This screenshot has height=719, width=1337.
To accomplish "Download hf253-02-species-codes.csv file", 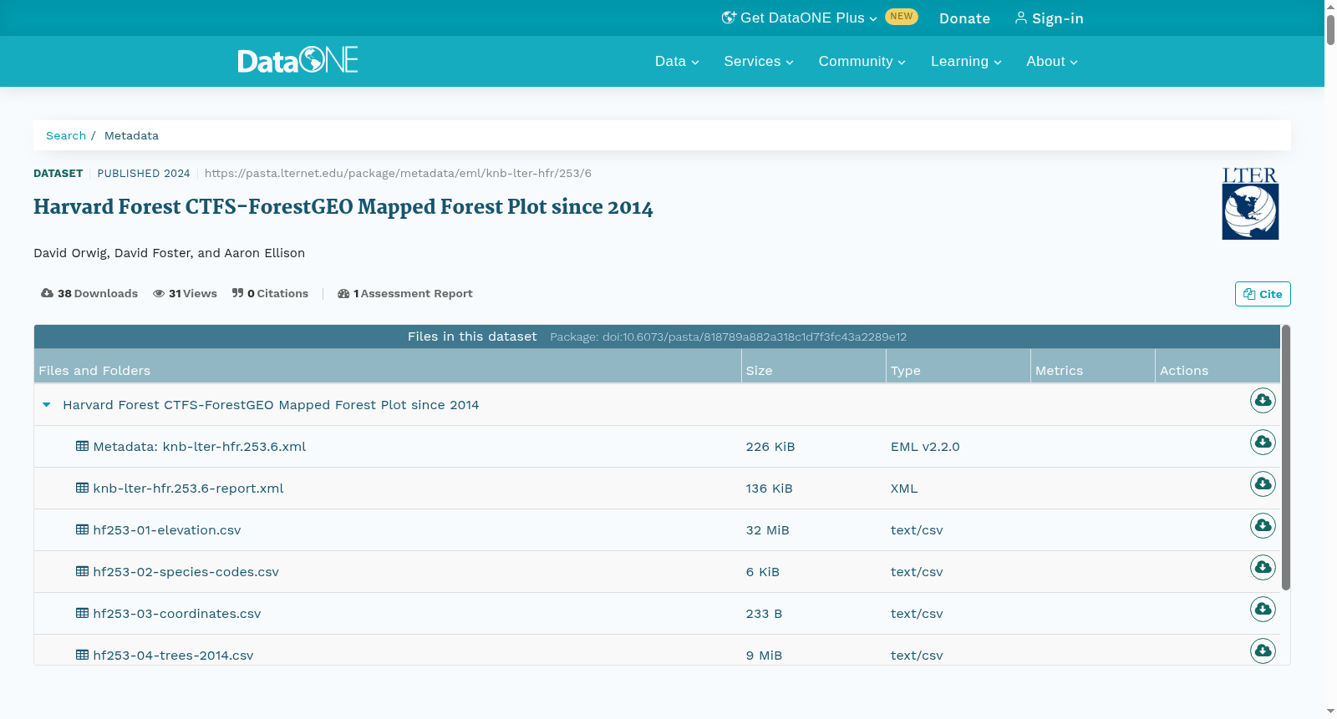I will pos(1263,568).
